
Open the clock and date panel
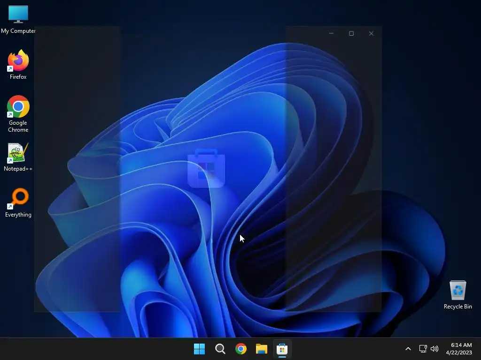click(459, 349)
